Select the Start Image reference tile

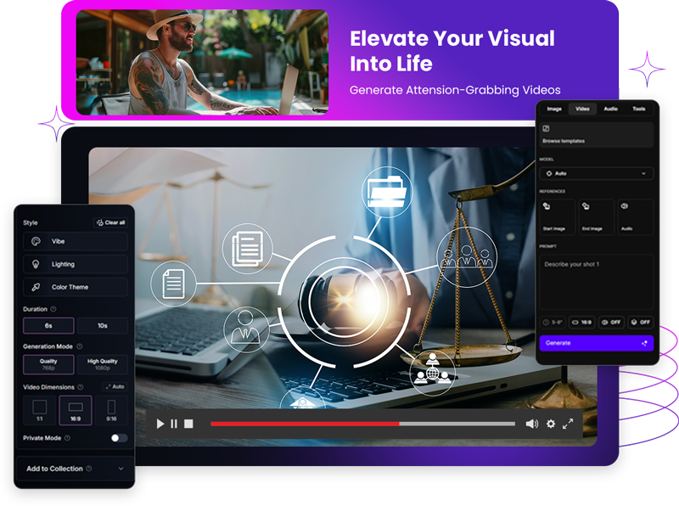click(556, 216)
